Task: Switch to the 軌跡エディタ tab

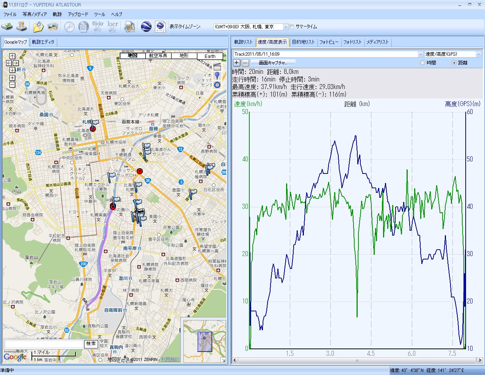Action: [43, 42]
